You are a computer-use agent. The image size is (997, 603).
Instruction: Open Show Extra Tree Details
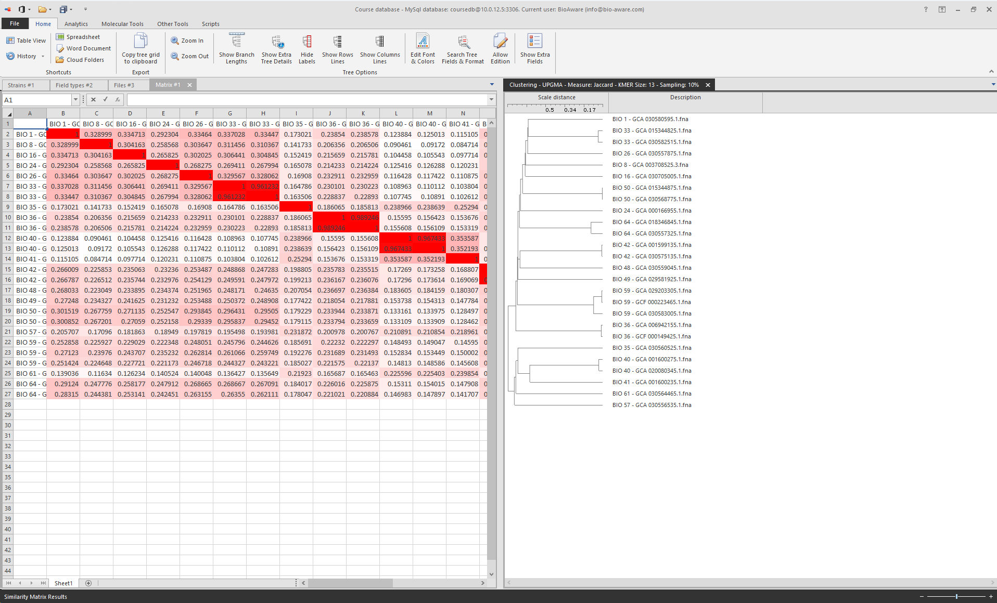pyautogui.click(x=276, y=48)
